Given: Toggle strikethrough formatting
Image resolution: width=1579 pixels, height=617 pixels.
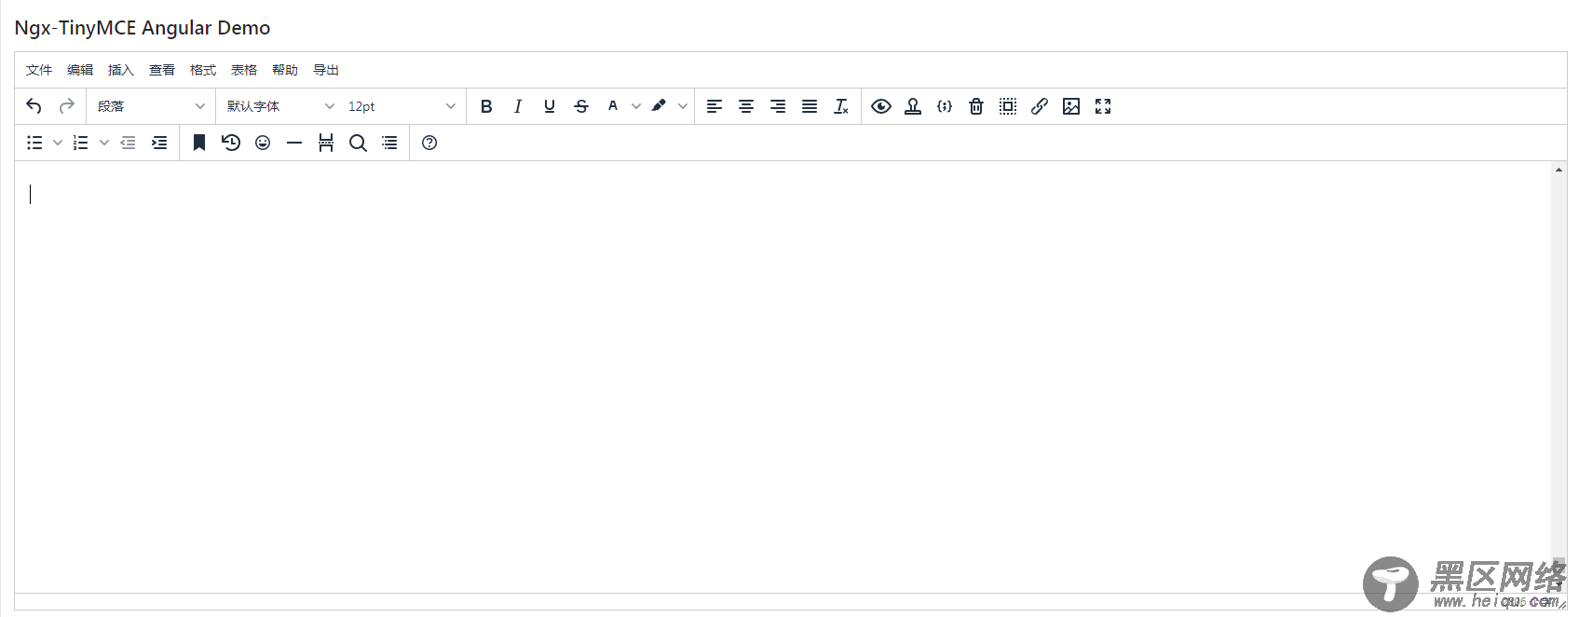Looking at the screenshot, I should click(x=581, y=106).
